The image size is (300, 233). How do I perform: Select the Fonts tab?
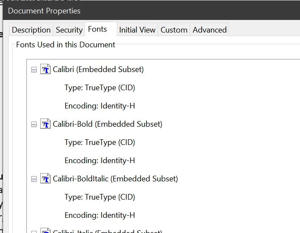pyautogui.click(x=101, y=29)
